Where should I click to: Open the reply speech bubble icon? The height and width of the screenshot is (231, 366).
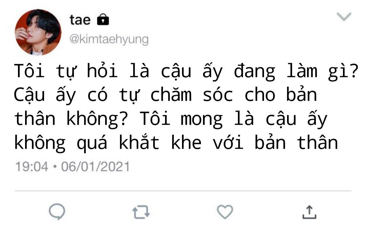(x=57, y=211)
